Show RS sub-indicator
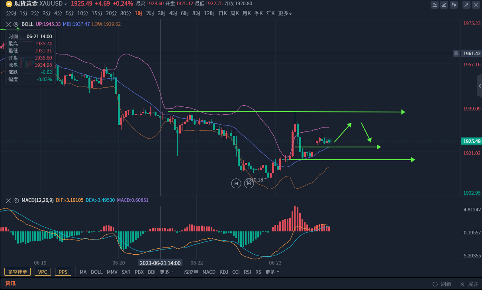 (x=258, y=272)
